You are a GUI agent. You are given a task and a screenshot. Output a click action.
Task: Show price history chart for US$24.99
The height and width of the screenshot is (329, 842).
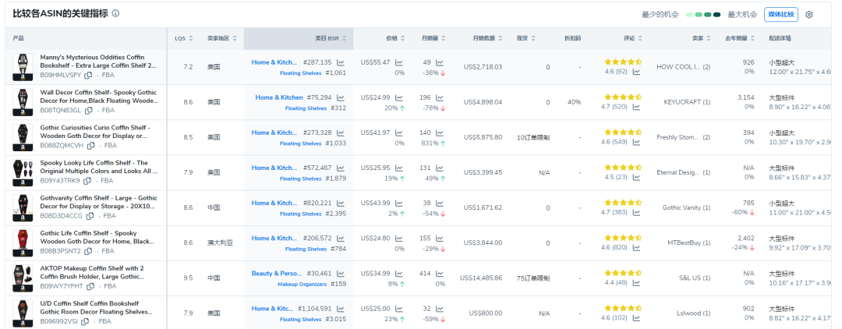399,97
